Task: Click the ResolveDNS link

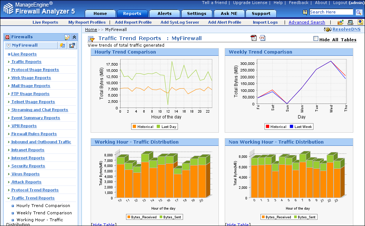Action: pyautogui.click(x=346, y=30)
